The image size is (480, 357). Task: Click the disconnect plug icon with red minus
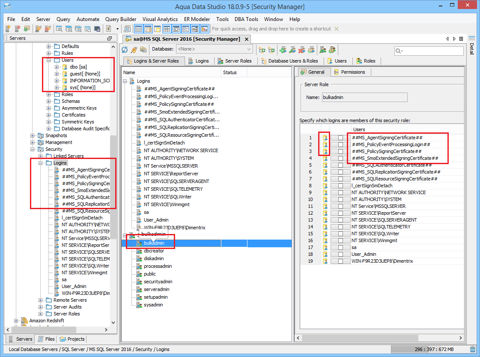[48, 29]
